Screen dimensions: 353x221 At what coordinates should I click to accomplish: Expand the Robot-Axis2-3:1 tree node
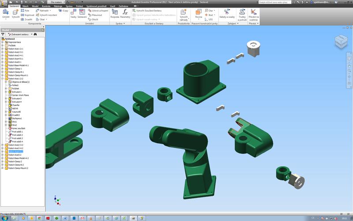2,52
